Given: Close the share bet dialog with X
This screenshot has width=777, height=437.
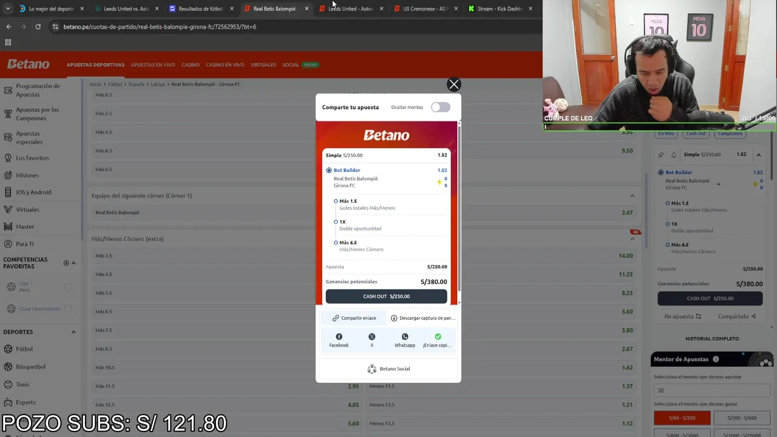Looking at the screenshot, I should click(453, 84).
